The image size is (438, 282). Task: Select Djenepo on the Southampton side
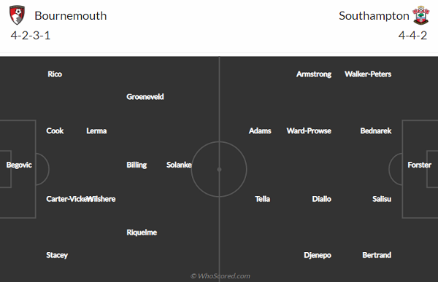(318, 255)
